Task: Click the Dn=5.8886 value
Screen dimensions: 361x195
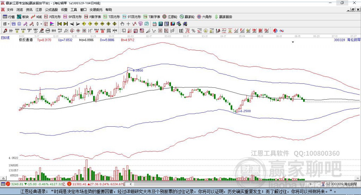Action: pyautogui.click(x=107, y=40)
